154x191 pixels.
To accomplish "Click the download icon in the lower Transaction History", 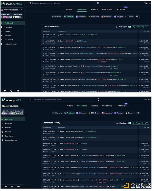I will click(x=117, y=123).
